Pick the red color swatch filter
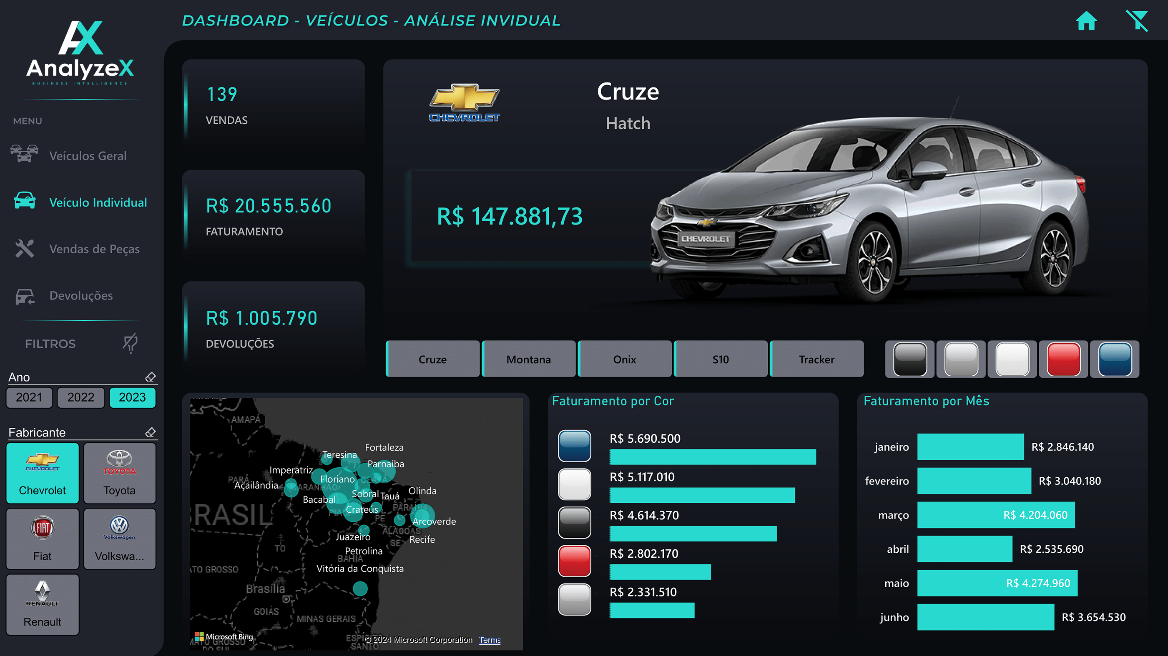 click(1063, 359)
